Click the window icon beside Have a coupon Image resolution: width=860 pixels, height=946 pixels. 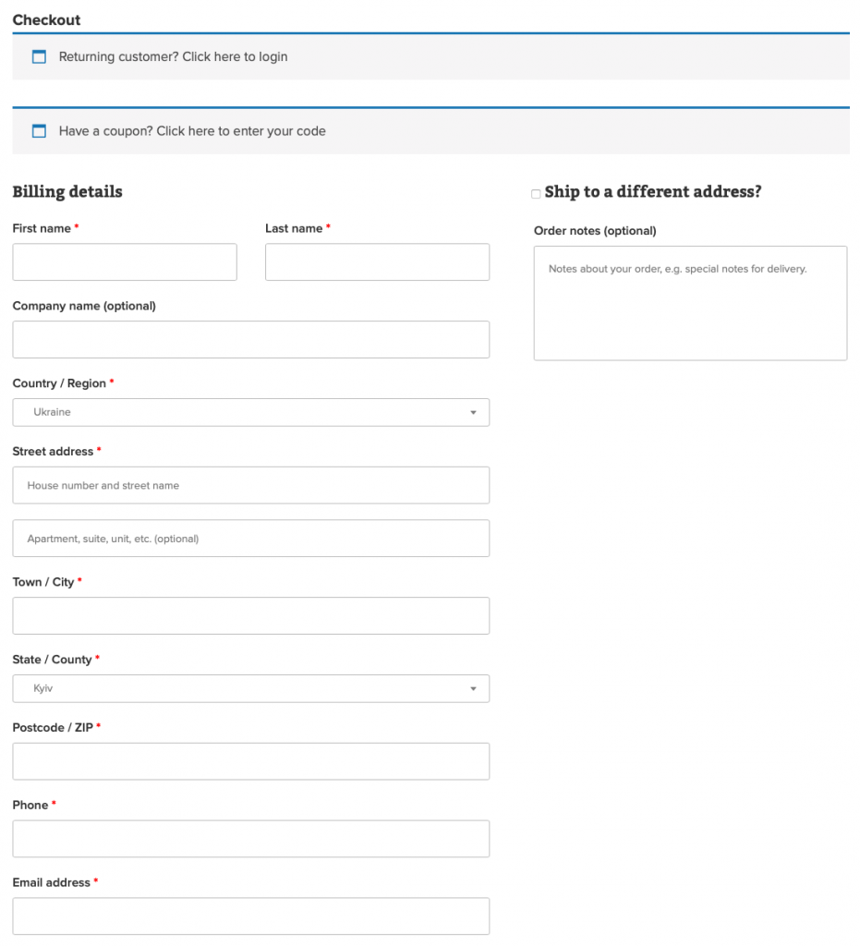coord(39,131)
